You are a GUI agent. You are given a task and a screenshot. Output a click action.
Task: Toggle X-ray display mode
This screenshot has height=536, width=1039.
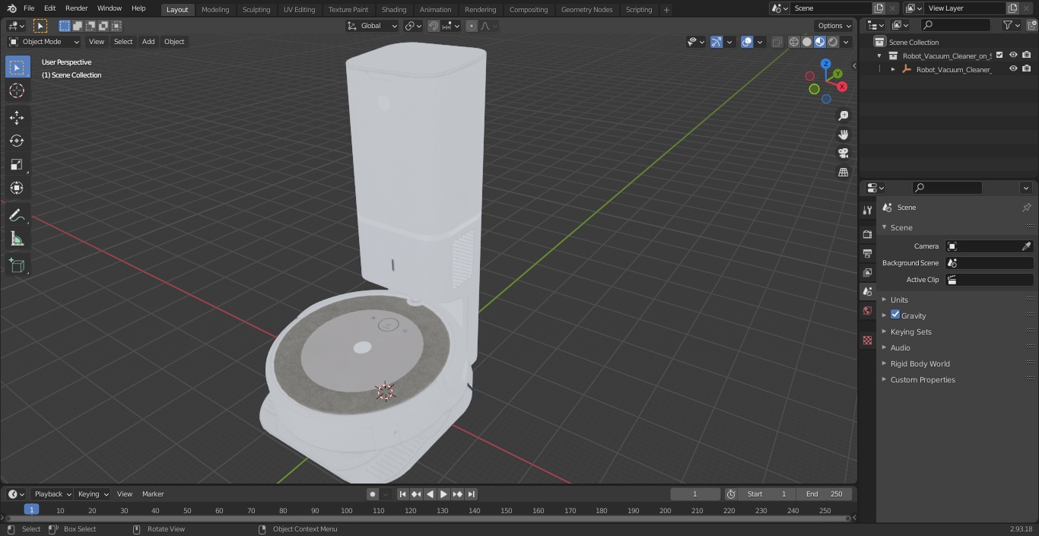click(x=777, y=42)
